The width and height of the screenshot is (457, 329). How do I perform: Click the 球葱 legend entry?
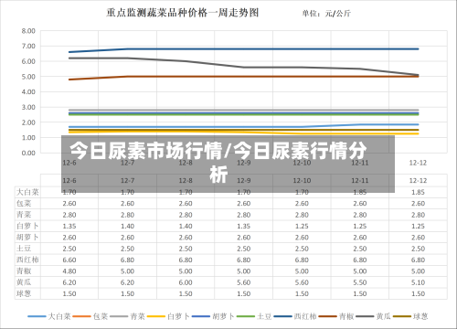click(x=410, y=316)
